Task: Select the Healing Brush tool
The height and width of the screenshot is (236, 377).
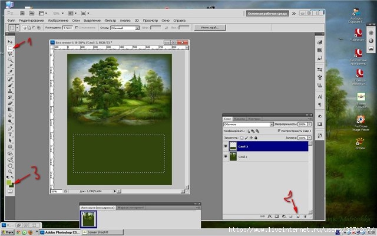Action: pos(10,79)
